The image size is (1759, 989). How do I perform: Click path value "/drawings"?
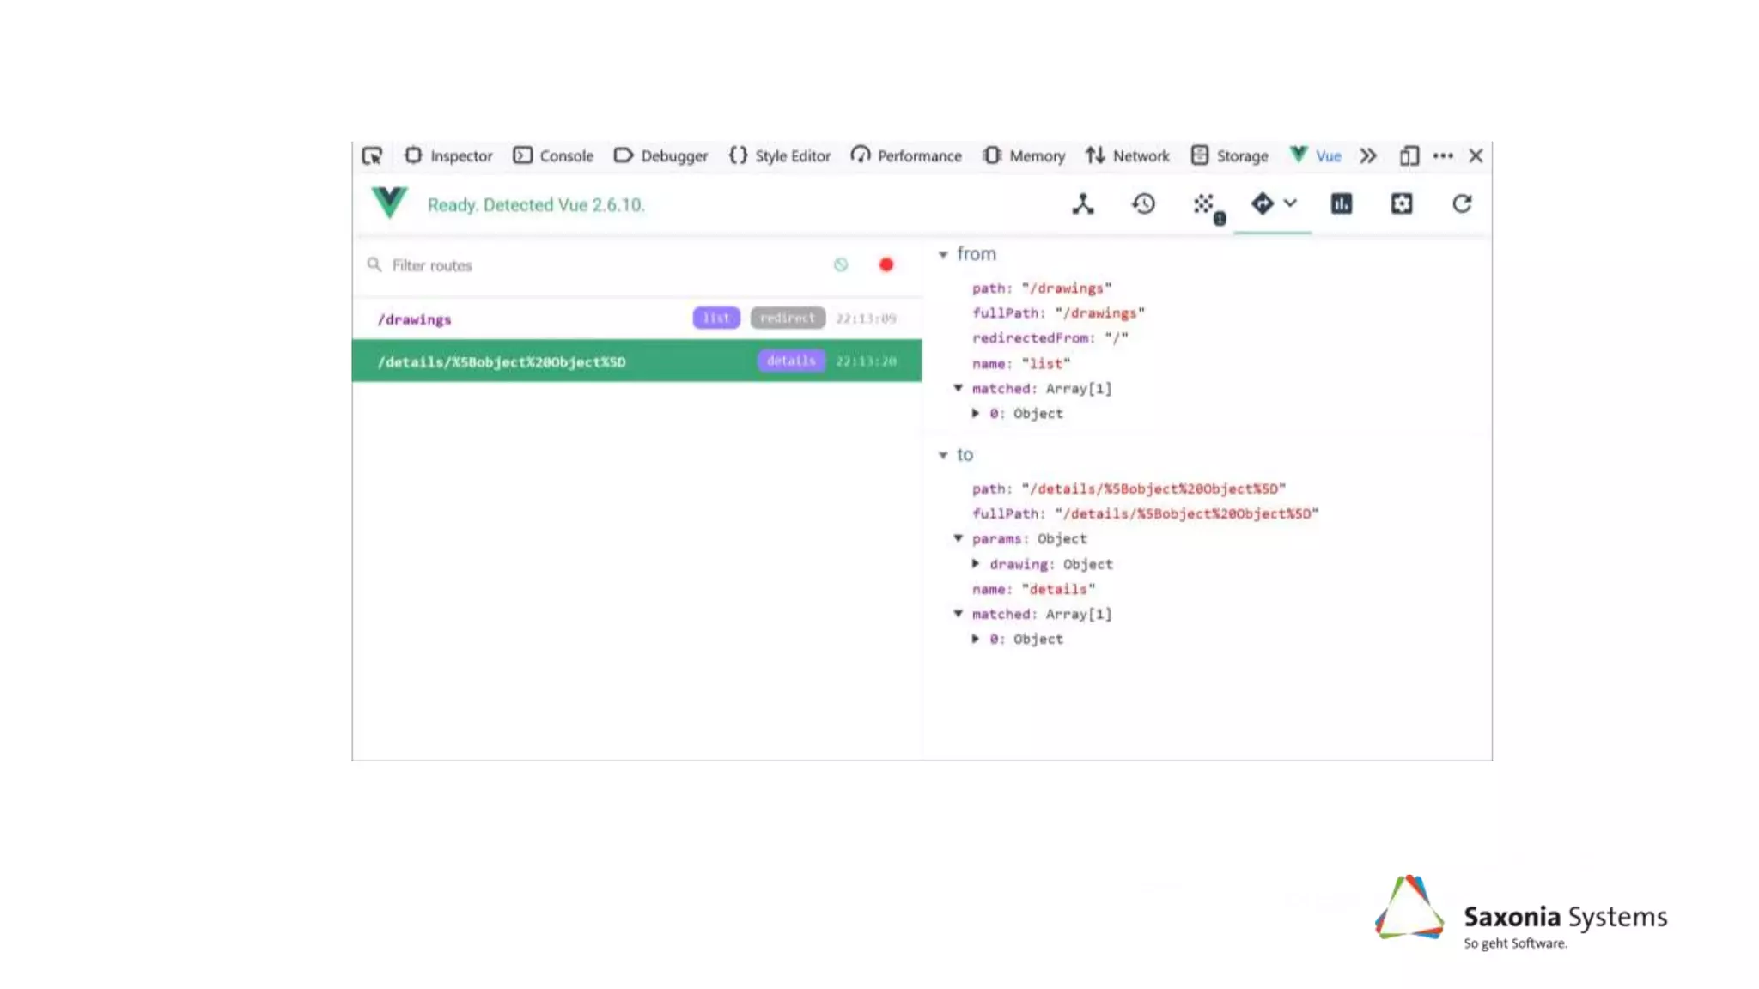1067,288
